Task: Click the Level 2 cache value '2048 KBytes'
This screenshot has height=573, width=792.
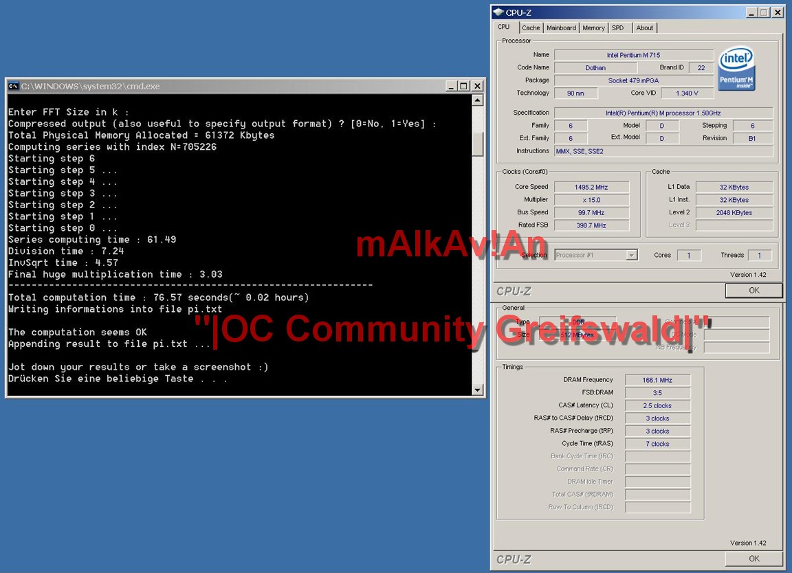Action: coord(734,212)
